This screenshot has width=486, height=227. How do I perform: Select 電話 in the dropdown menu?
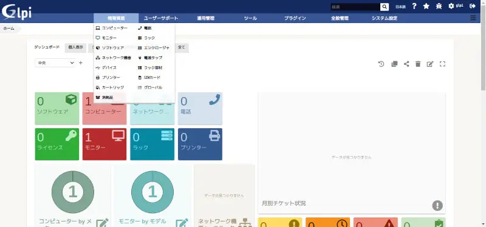pos(145,28)
